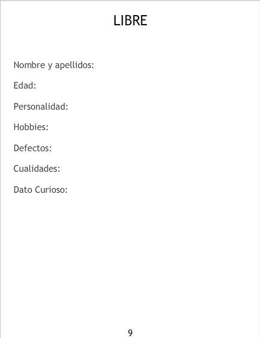Click the Personalidad: label
Image resolution: width=260 pixels, height=338 pixels.
pyautogui.click(x=41, y=107)
